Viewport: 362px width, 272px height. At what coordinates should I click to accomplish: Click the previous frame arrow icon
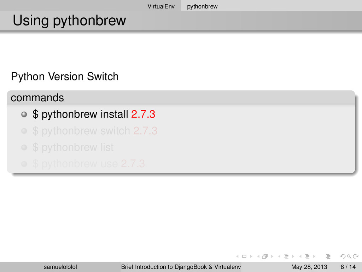click(x=258, y=256)
